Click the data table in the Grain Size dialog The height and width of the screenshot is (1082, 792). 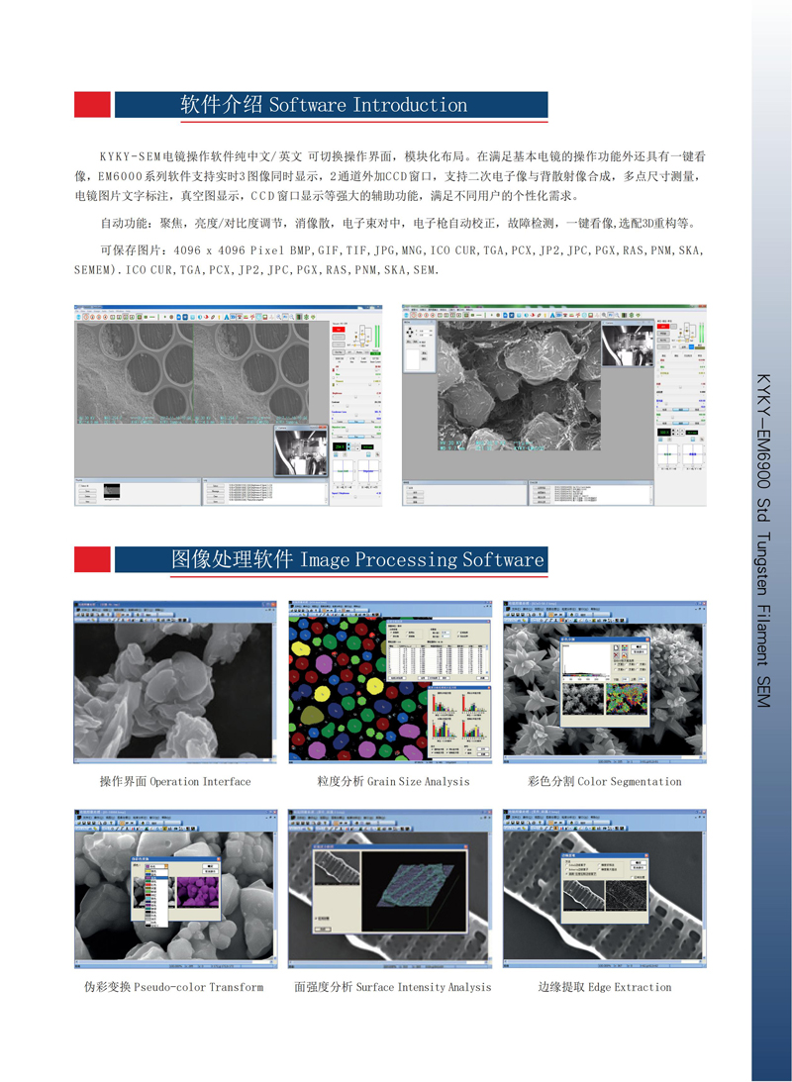(x=437, y=659)
